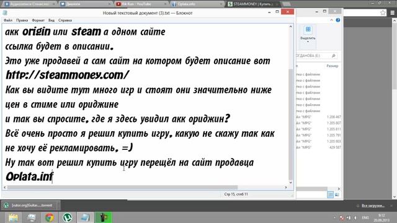Screen dimensions: 397x223
Task: Click the Notepad icon in the title bar
Action: pos(5,13)
